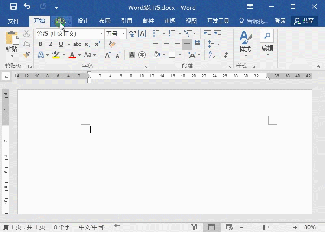325x232 pixels.
Task: Switch to the 设计 tab
Action: (83, 21)
